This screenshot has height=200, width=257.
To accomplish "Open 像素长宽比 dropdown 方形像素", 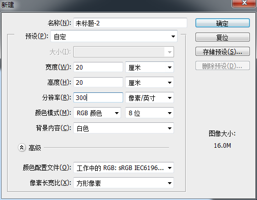I will pyautogui.click(x=124, y=183).
